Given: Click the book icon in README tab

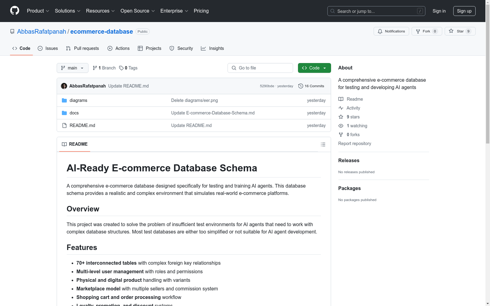Looking at the screenshot, I should 64,144.
